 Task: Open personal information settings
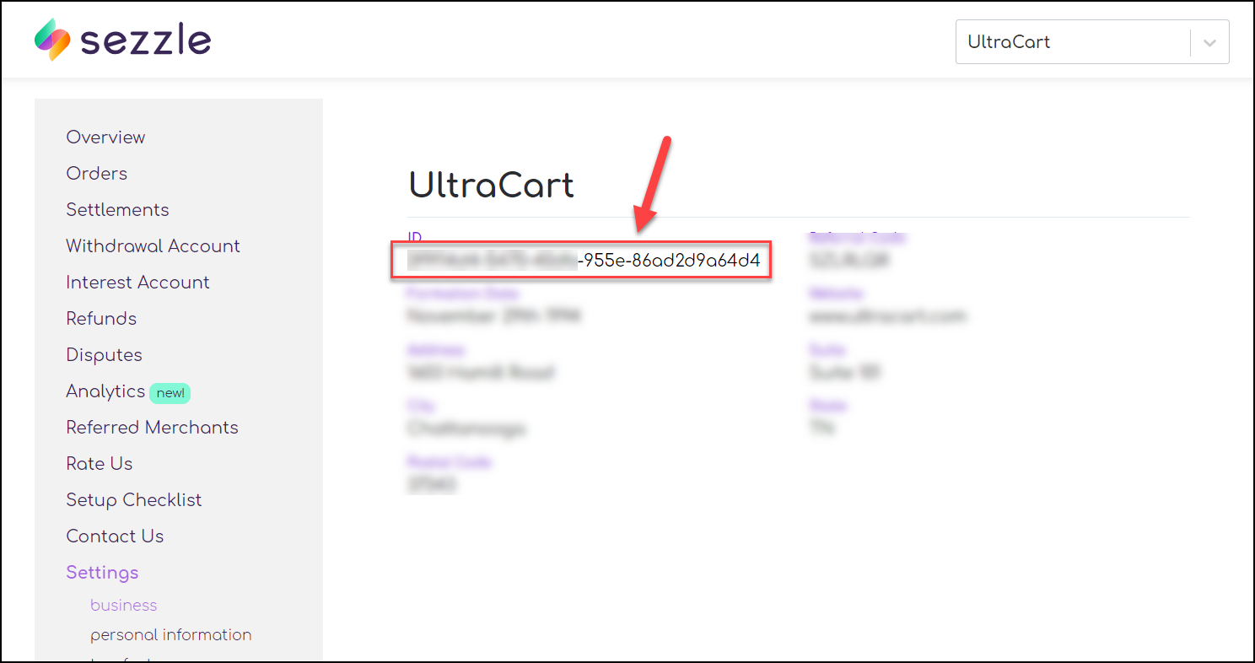(x=171, y=634)
